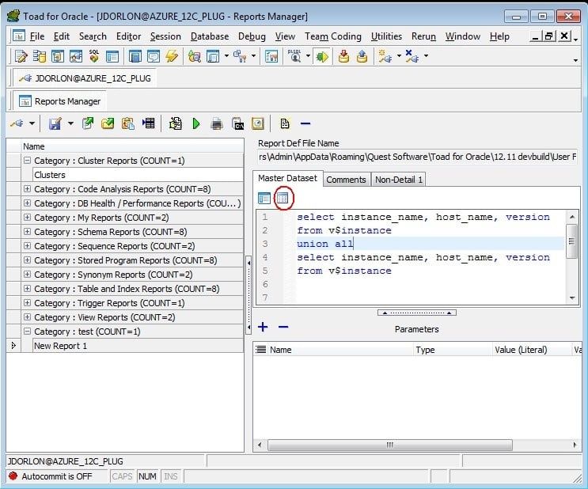
Task: Click the circled grid dataset icon
Action: tap(283, 198)
